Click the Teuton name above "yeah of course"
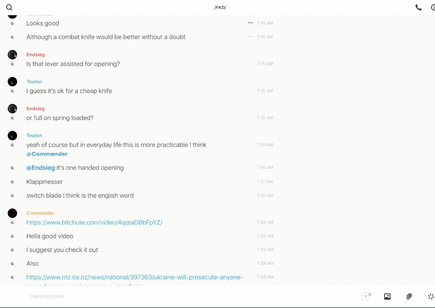The height and width of the screenshot is (308, 435). click(34, 136)
